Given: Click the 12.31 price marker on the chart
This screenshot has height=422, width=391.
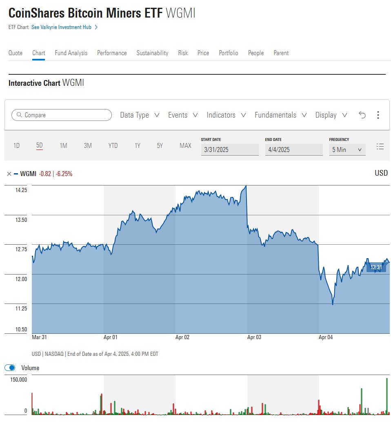Looking at the screenshot, I should 375,267.
